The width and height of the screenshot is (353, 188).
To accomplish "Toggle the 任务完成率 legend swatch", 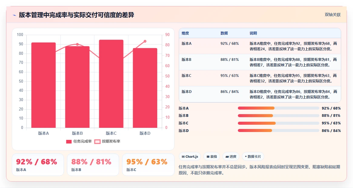I will point(69,141).
